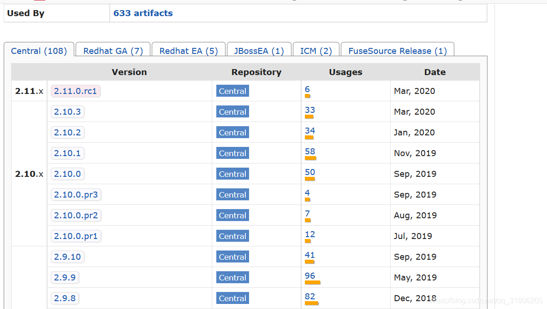Viewport: 547px width, 309px height.
Task: Click Central badge in 2.10.2 row
Action: 233,132
